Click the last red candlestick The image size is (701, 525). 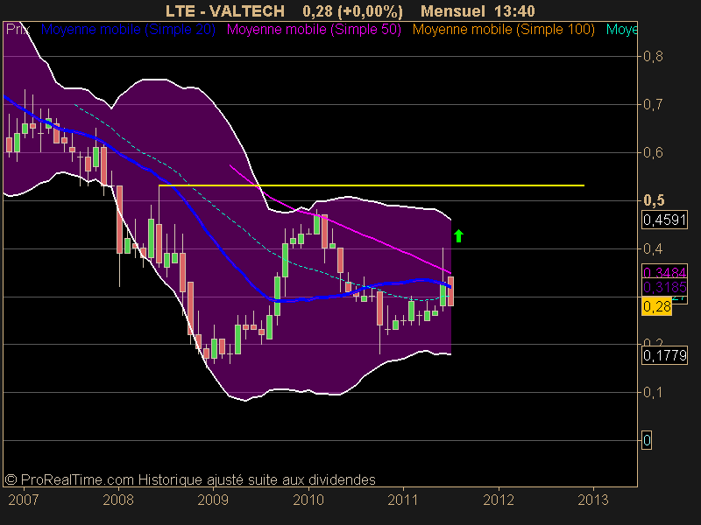[450, 291]
